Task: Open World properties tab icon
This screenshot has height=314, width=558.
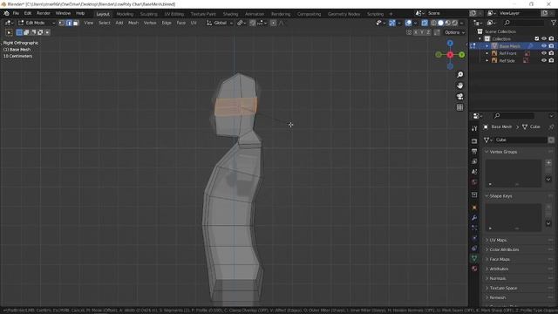Action: click(474, 182)
